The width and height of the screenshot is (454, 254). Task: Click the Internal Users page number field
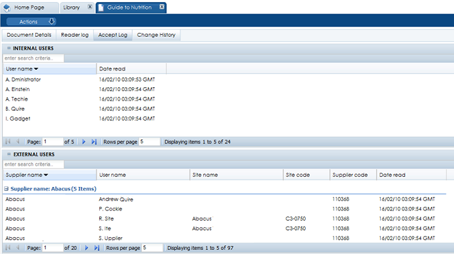click(x=52, y=141)
